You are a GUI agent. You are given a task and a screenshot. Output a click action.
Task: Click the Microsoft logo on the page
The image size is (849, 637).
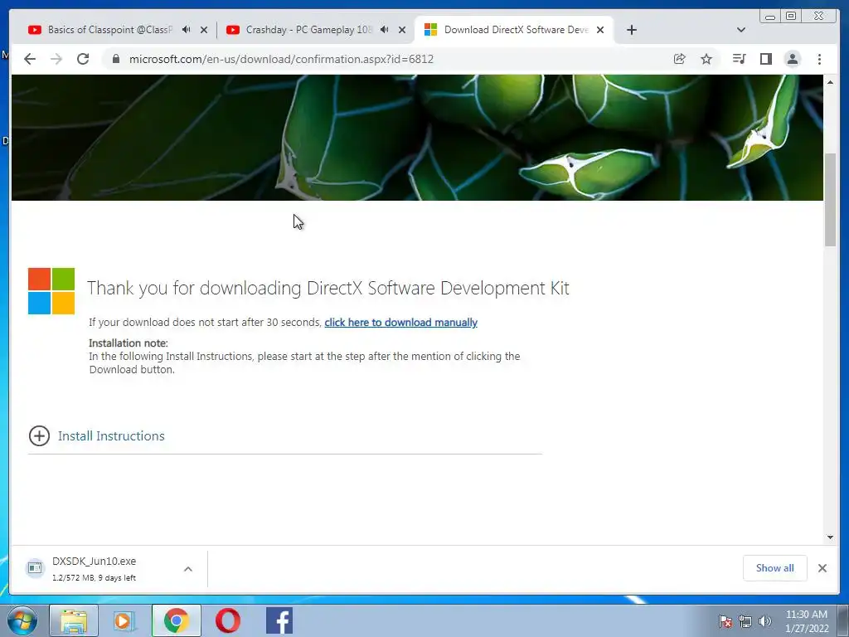[51, 291]
